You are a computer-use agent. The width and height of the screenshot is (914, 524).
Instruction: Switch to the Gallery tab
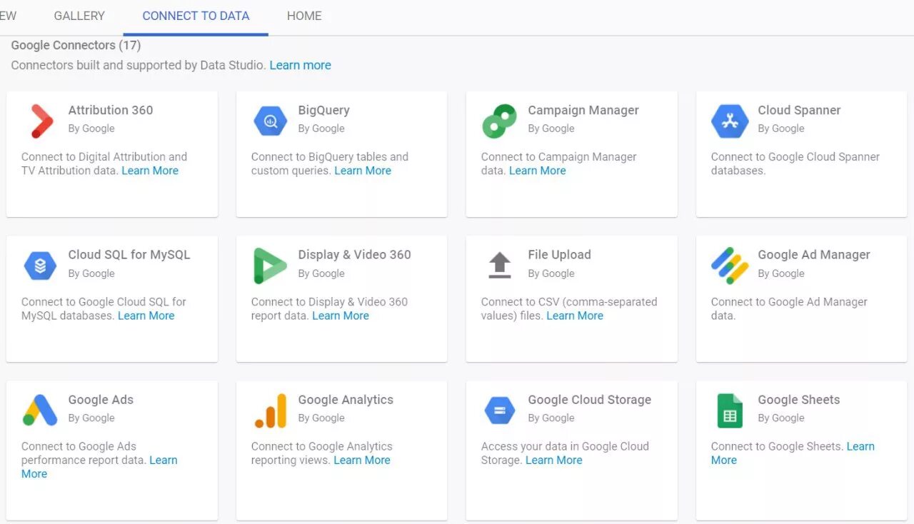tap(79, 16)
